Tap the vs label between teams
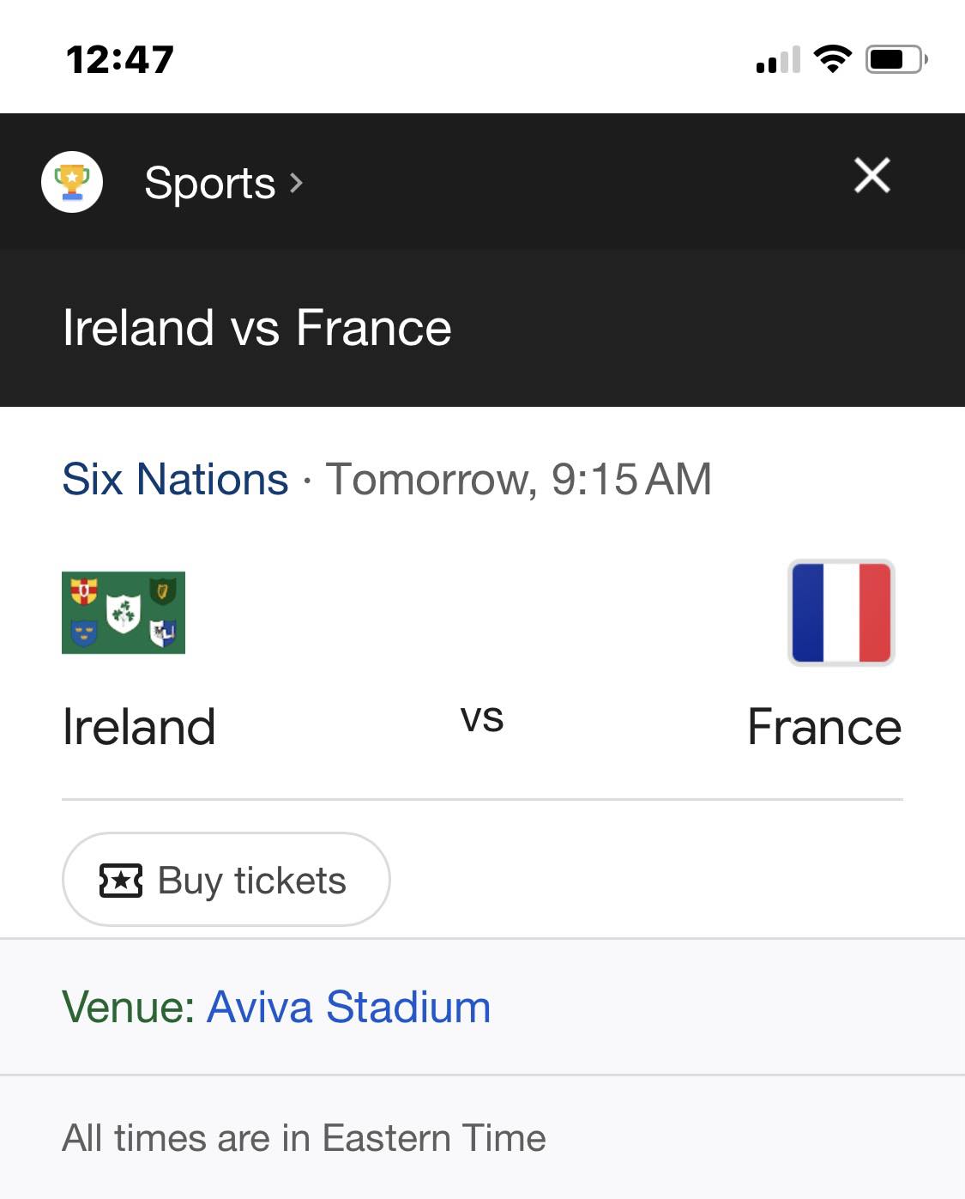 tap(482, 719)
